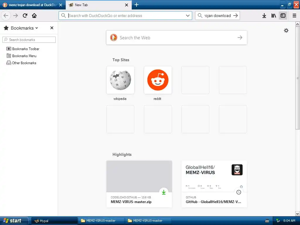Click the DuckDuckGo logo in web search box
The height and width of the screenshot is (225, 300).
pos(113,37)
